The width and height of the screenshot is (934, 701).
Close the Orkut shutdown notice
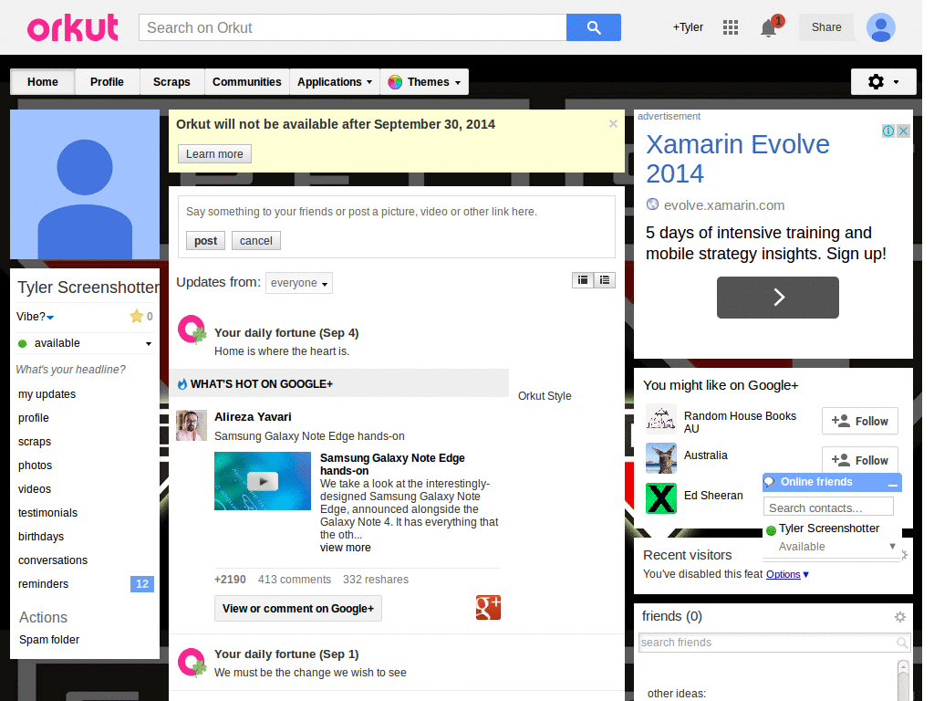[613, 123]
